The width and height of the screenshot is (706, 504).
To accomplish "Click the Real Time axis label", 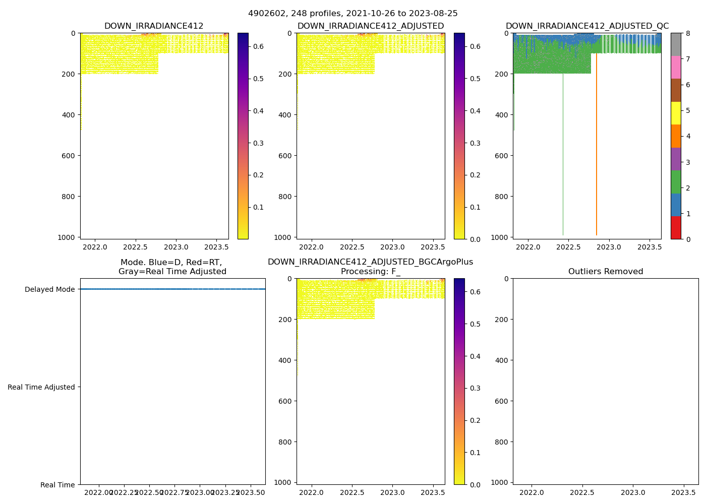I will click(57, 485).
